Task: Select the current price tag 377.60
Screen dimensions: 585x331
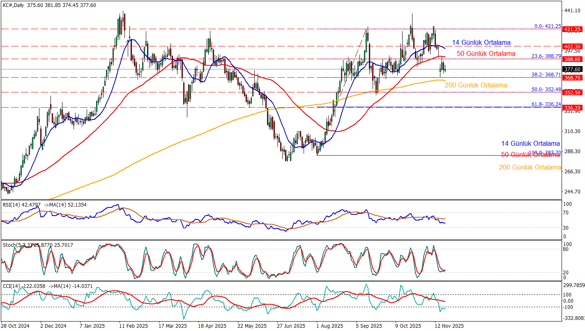Action: [572, 69]
